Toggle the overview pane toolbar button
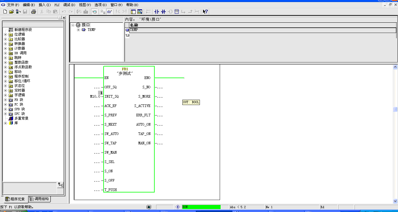 coord(133,12)
